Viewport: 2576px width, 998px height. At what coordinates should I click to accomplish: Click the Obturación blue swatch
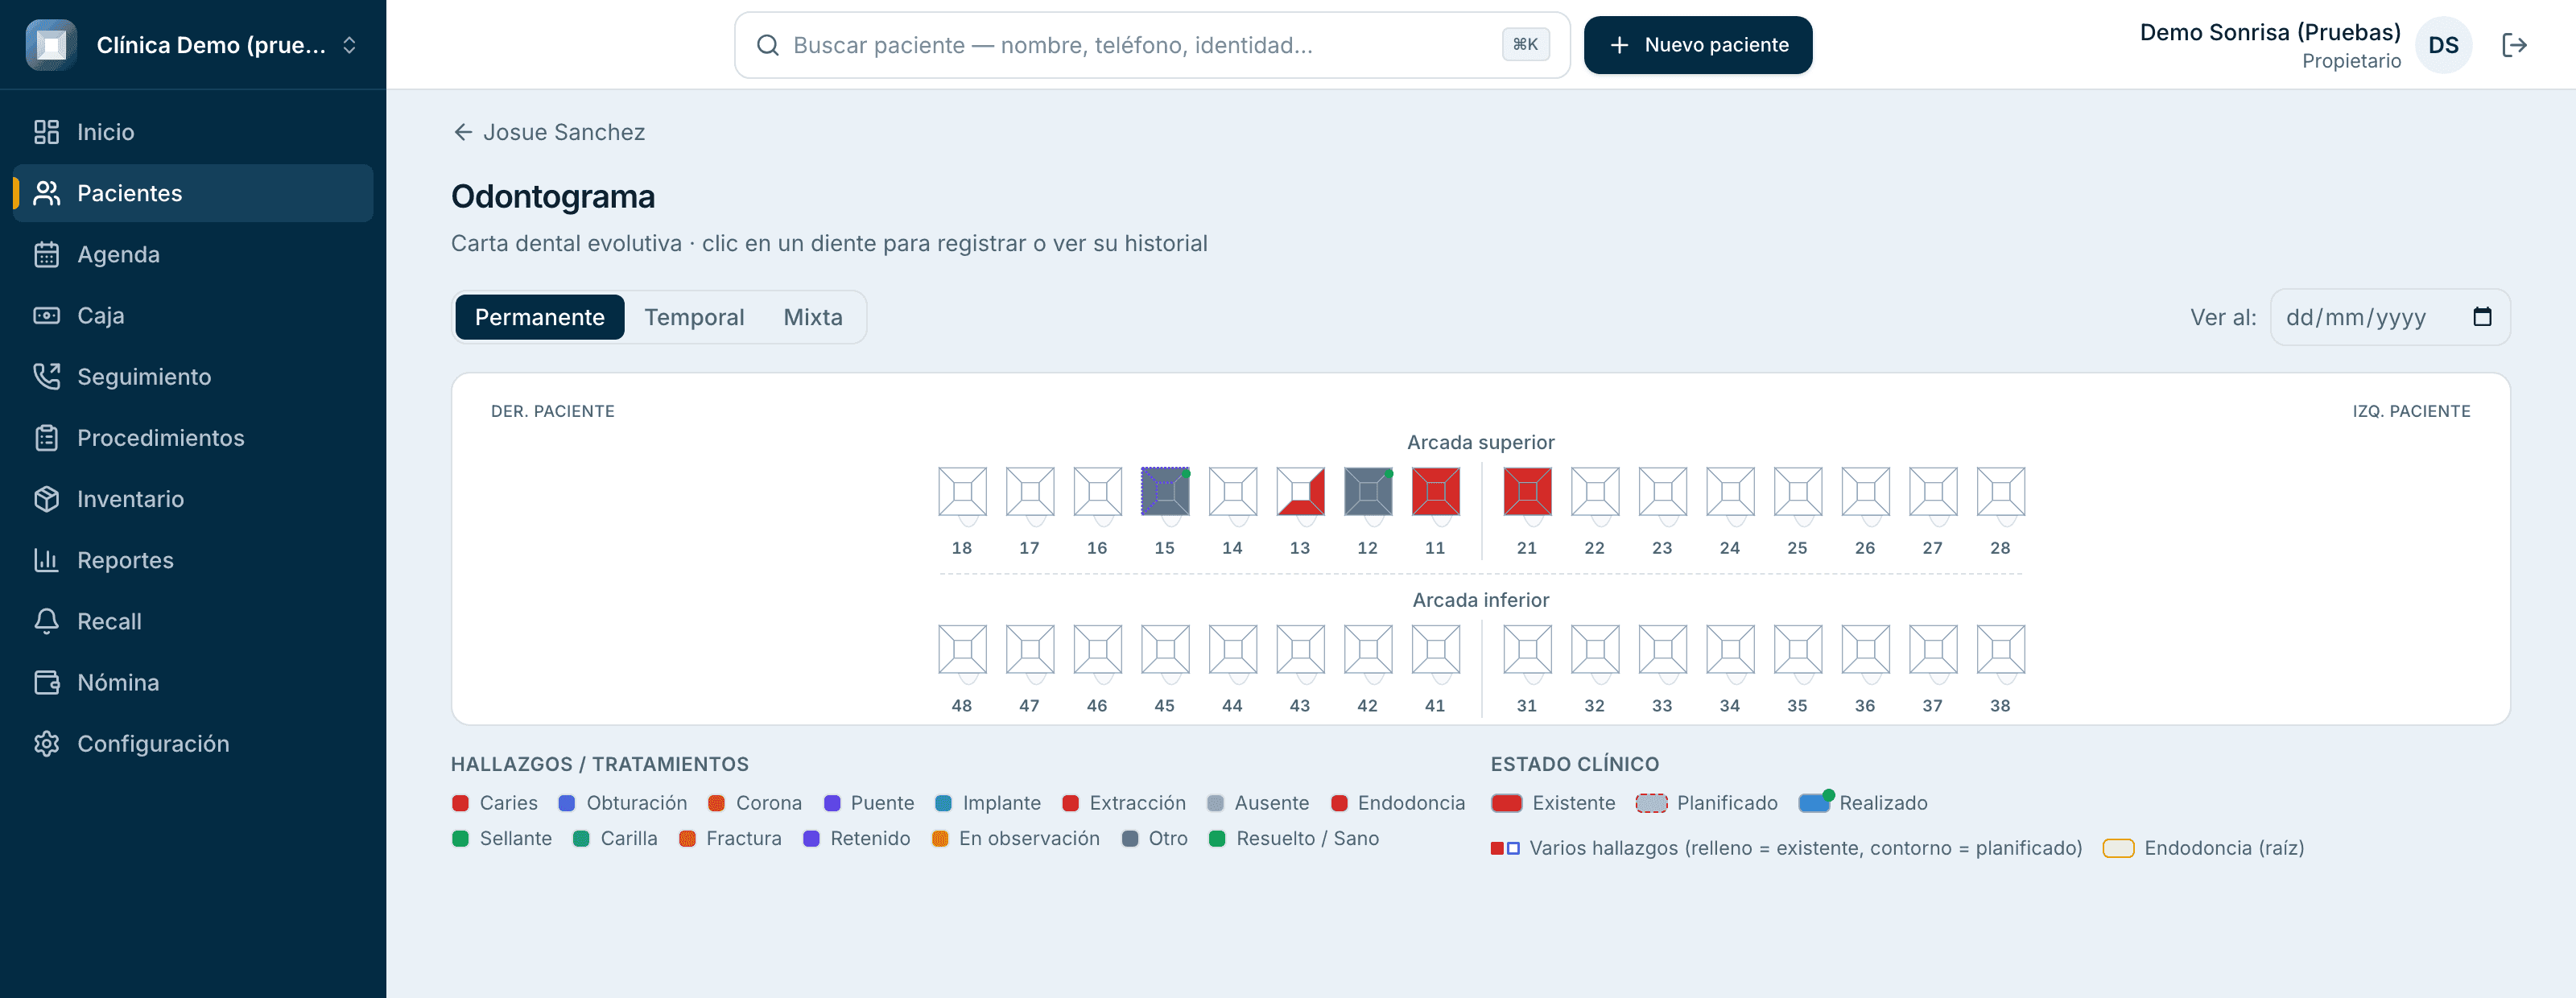(567, 803)
